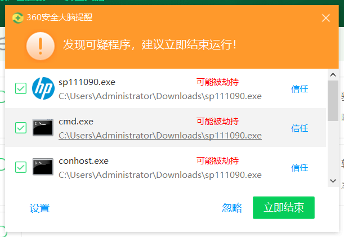Click 可能被劫持 label for sp111090.exe
The image size is (344, 237).
click(218, 82)
